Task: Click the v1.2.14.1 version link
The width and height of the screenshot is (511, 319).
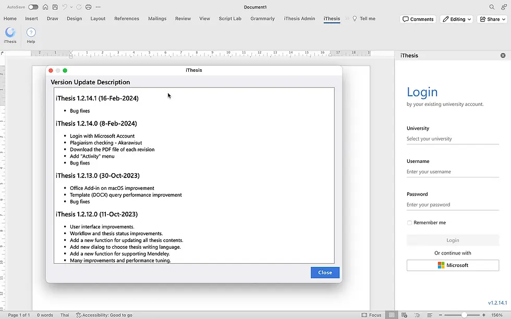Action: pyautogui.click(x=497, y=303)
